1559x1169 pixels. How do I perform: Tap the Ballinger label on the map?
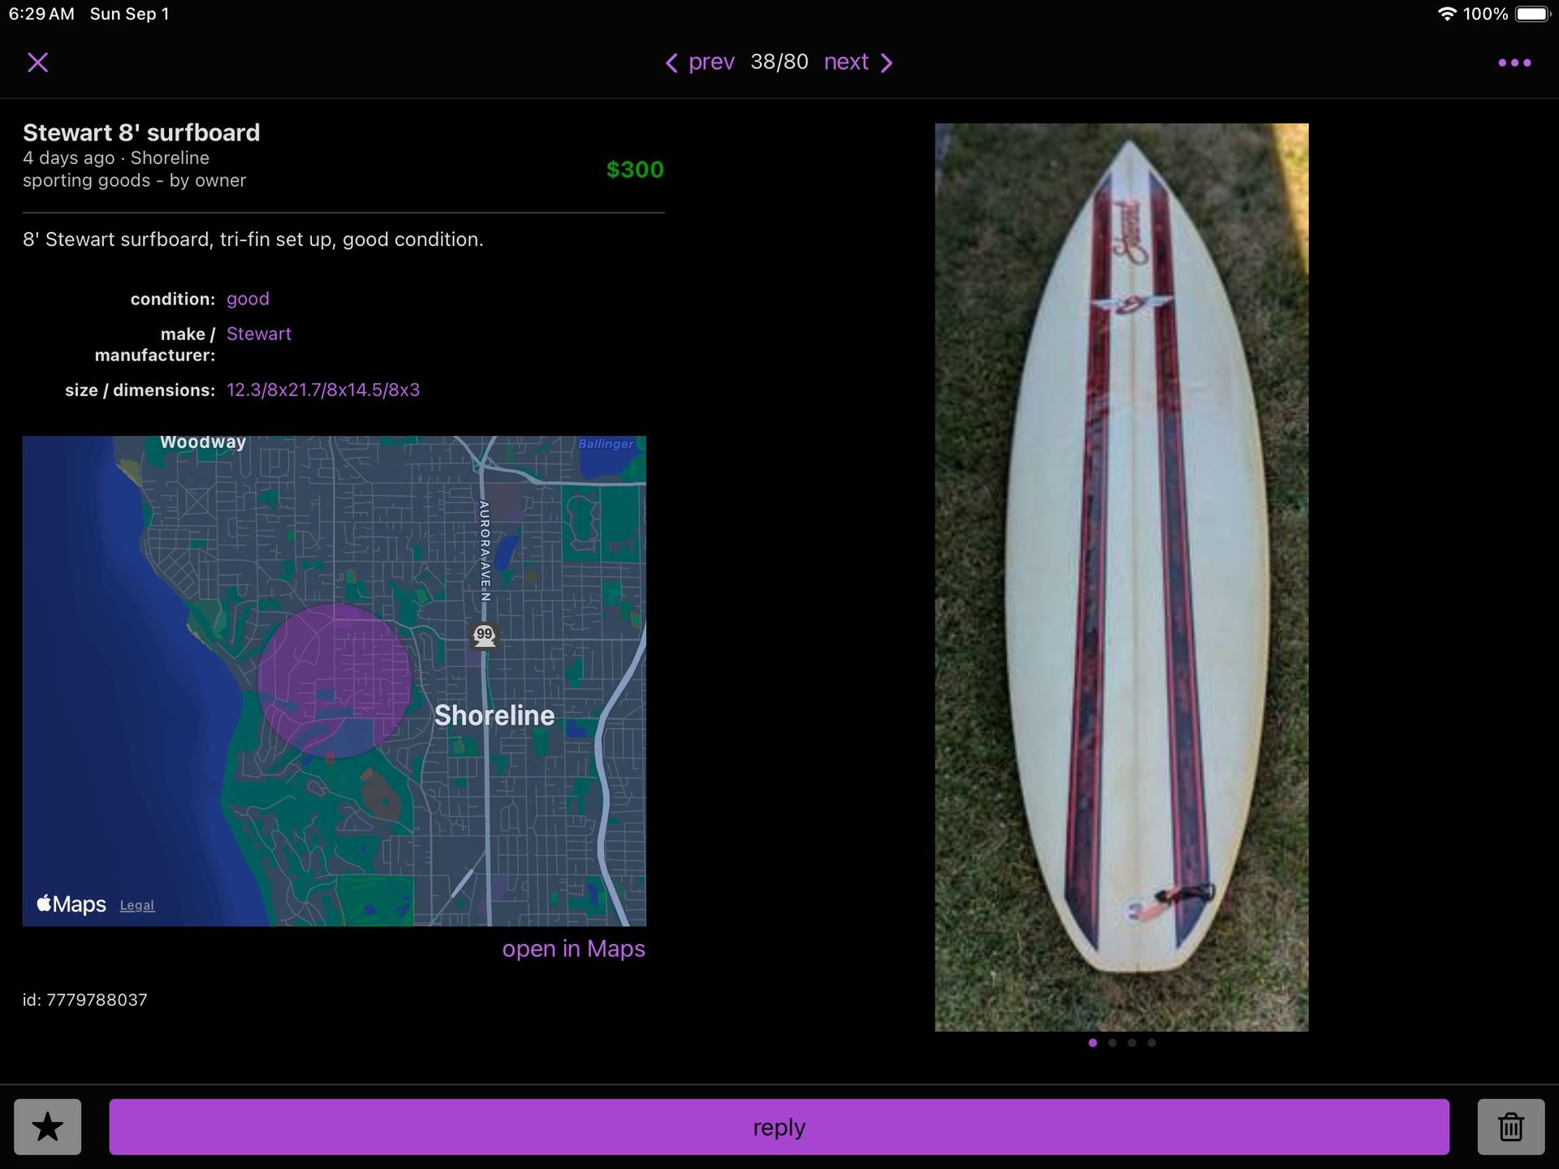[x=606, y=444]
